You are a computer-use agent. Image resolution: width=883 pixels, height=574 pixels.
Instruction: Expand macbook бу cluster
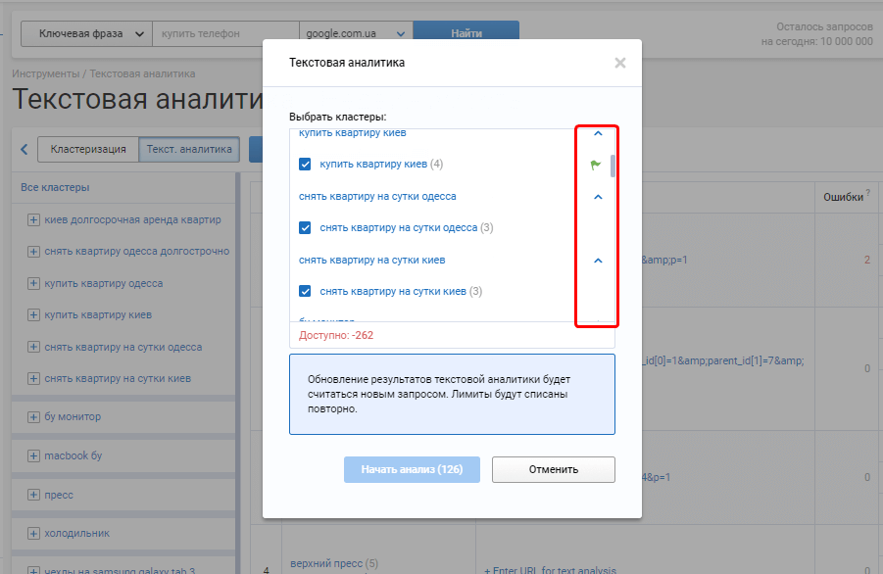33,455
